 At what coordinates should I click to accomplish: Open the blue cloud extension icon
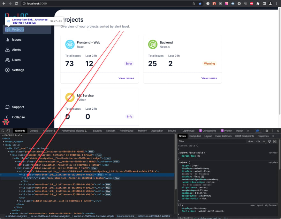pyautogui.click(x=233, y=4)
